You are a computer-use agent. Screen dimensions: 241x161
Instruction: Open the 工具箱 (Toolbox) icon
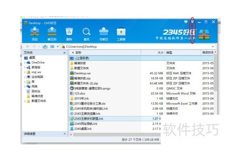[121, 33]
